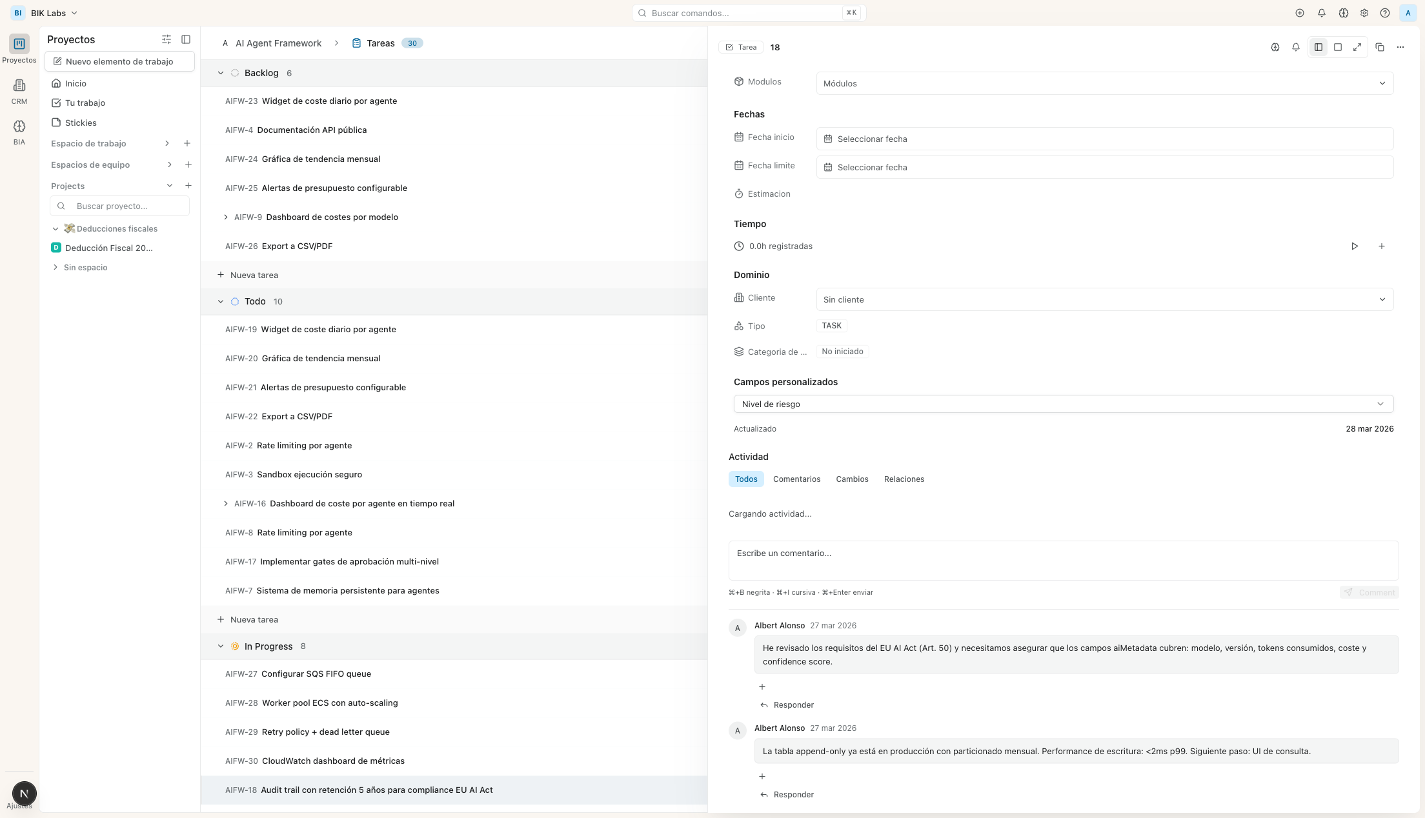1425x818 pixels.
Task: Click the comment text field
Action: (1063, 560)
